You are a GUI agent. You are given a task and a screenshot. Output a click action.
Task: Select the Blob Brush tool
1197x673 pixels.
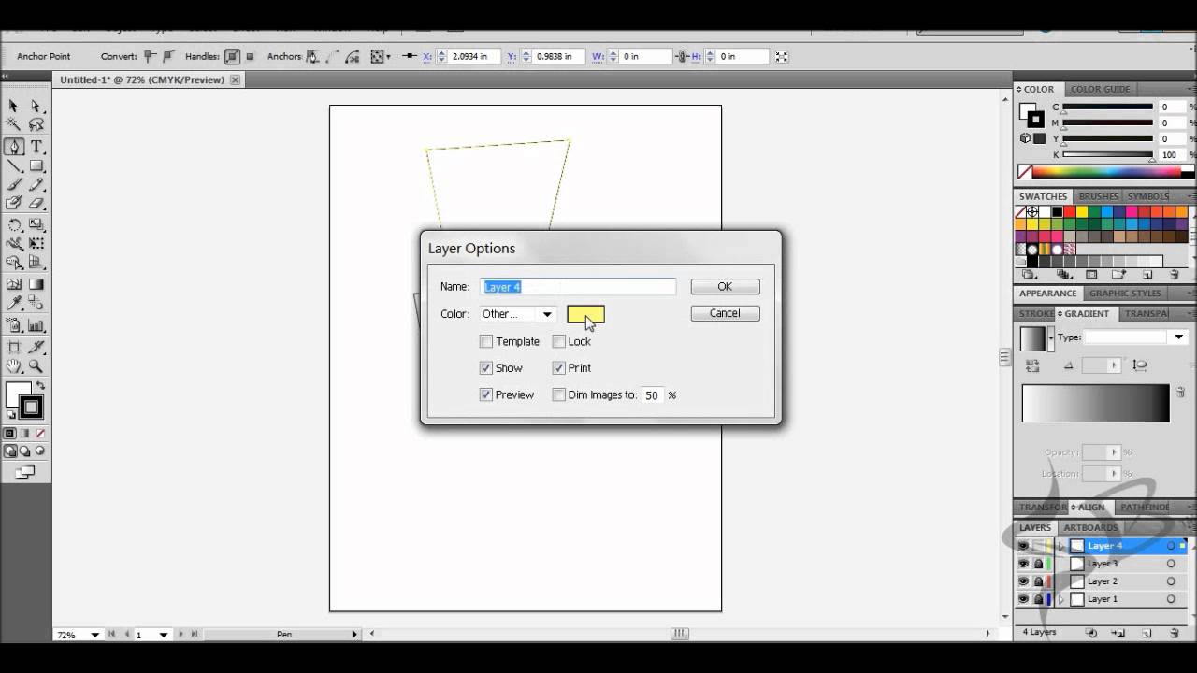point(14,203)
